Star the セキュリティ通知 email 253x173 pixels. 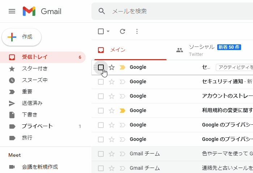tap(112, 82)
